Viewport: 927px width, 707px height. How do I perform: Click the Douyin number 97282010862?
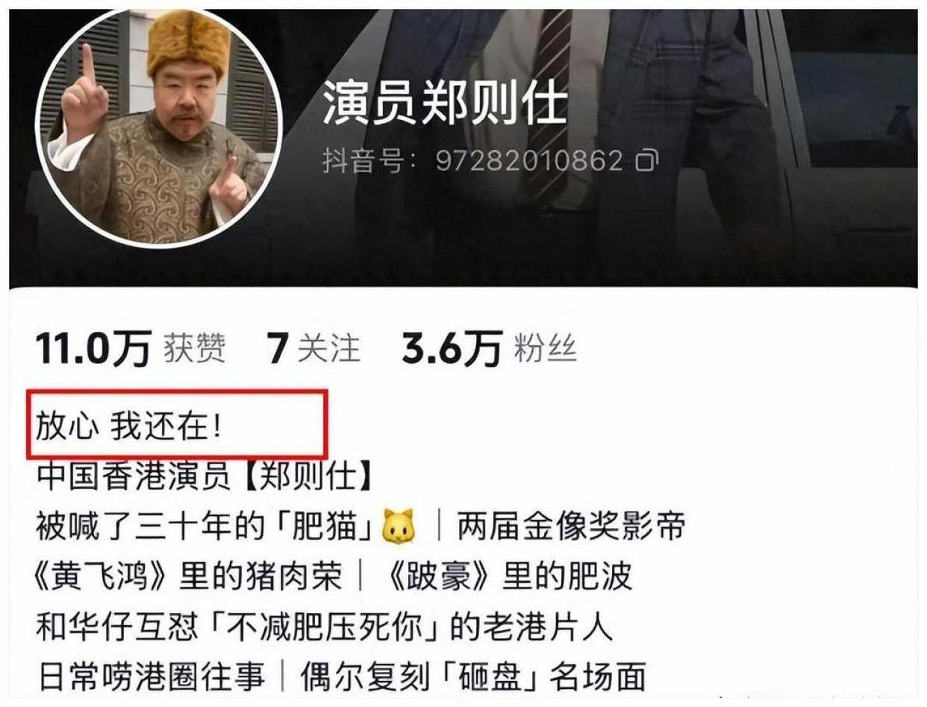pyautogui.click(x=528, y=160)
